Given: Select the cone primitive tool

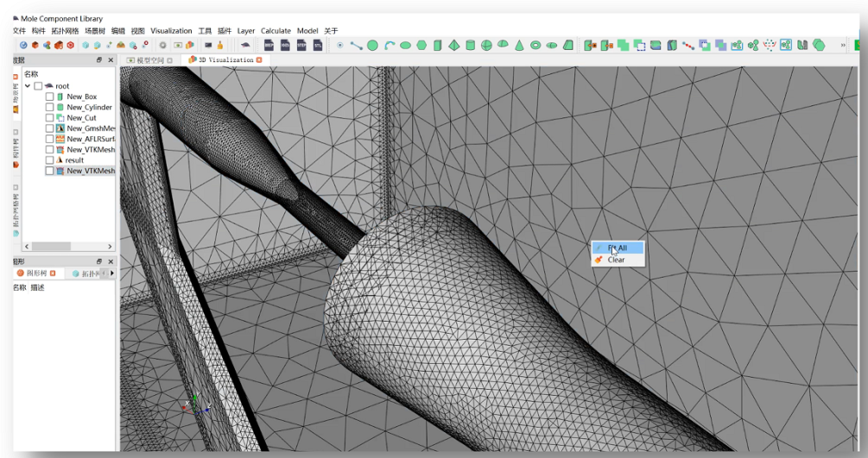Looking at the screenshot, I should point(519,46).
